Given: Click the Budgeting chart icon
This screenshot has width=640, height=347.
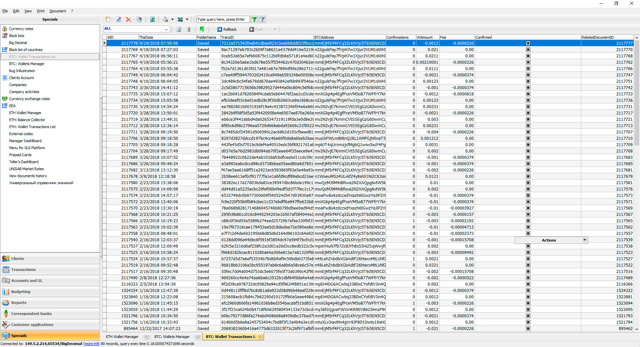Looking at the screenshot, I should (6, 292).
